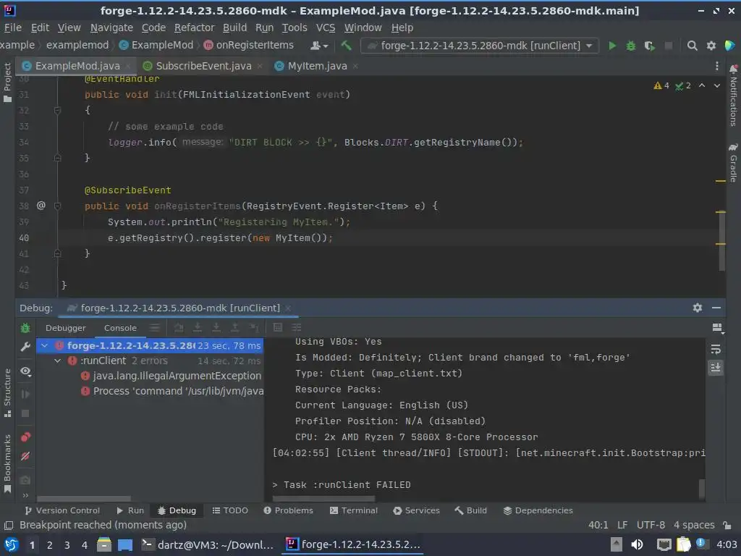
Task: Jump to previous highlighted error up arrow
Action: (x=702, y=85)
